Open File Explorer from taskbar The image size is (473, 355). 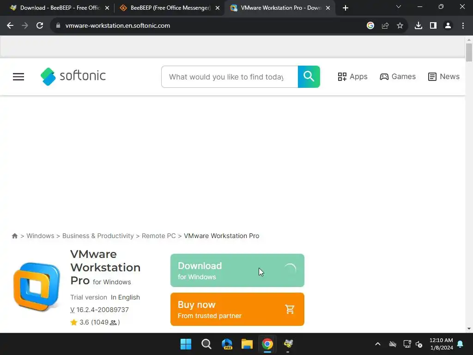[247, 344]
